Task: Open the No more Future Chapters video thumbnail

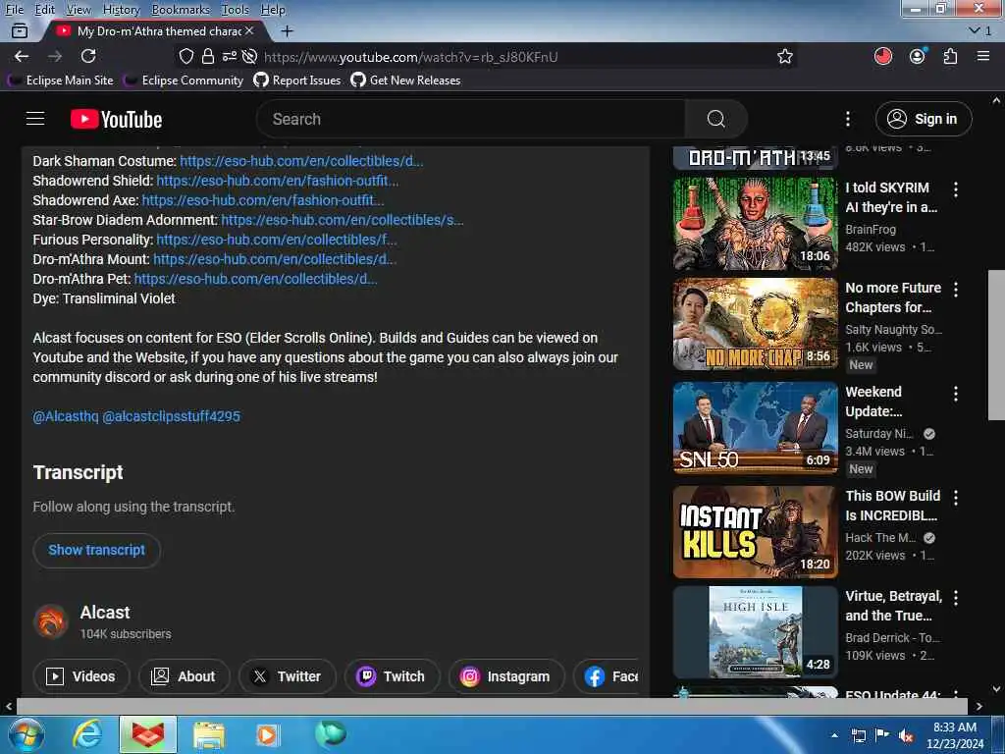Action: pos(756,324)
